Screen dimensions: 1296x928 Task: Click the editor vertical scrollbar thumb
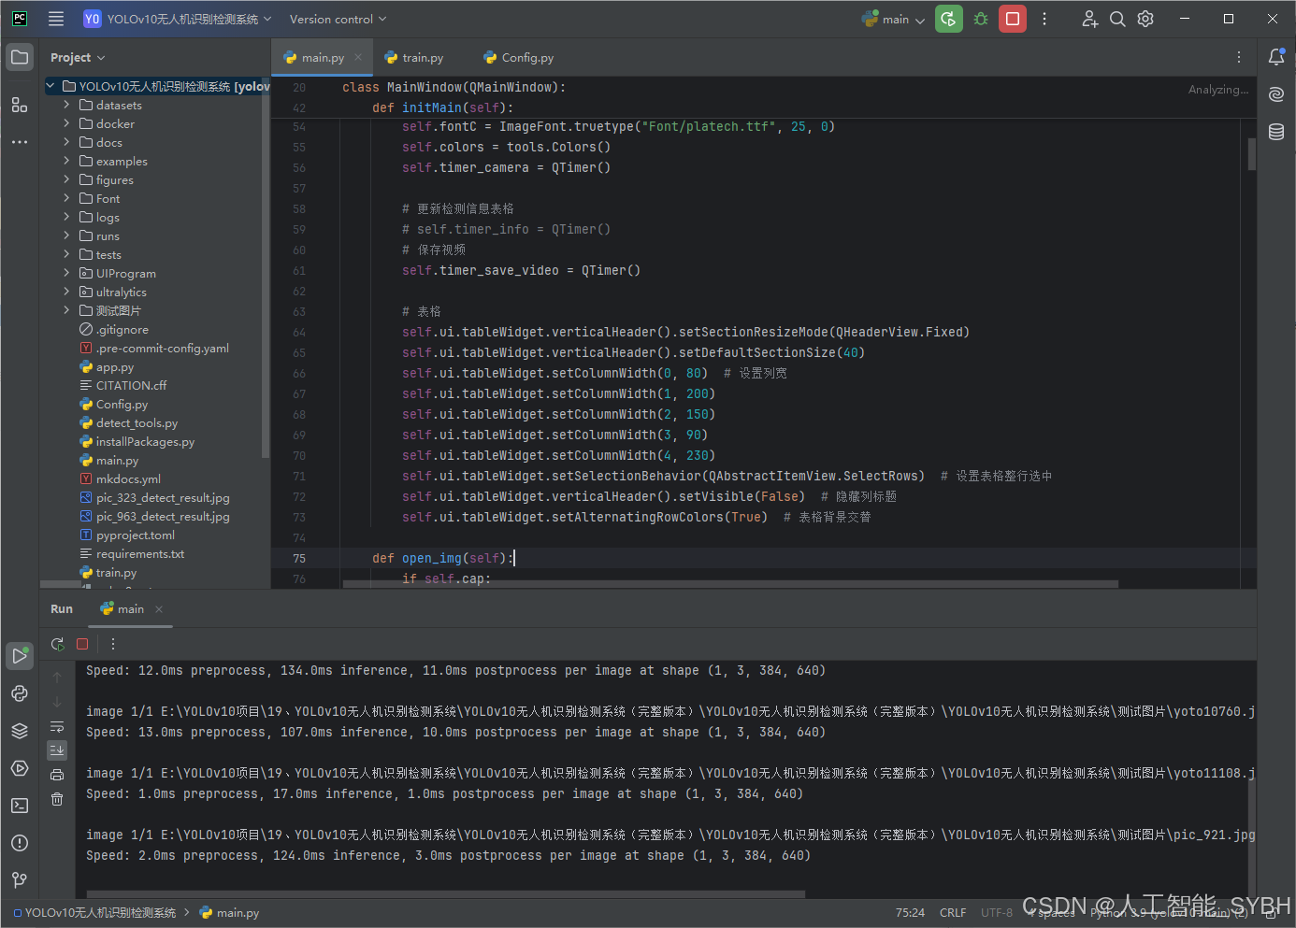(1251, 154)
